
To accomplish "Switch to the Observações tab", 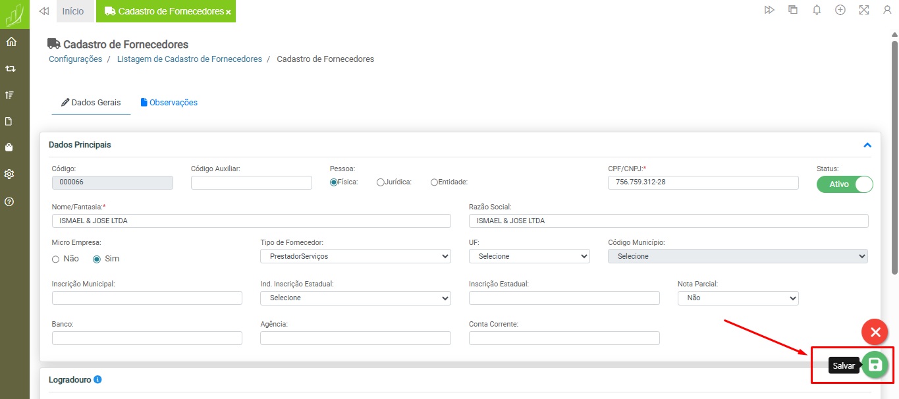I will tap(169, 103).
